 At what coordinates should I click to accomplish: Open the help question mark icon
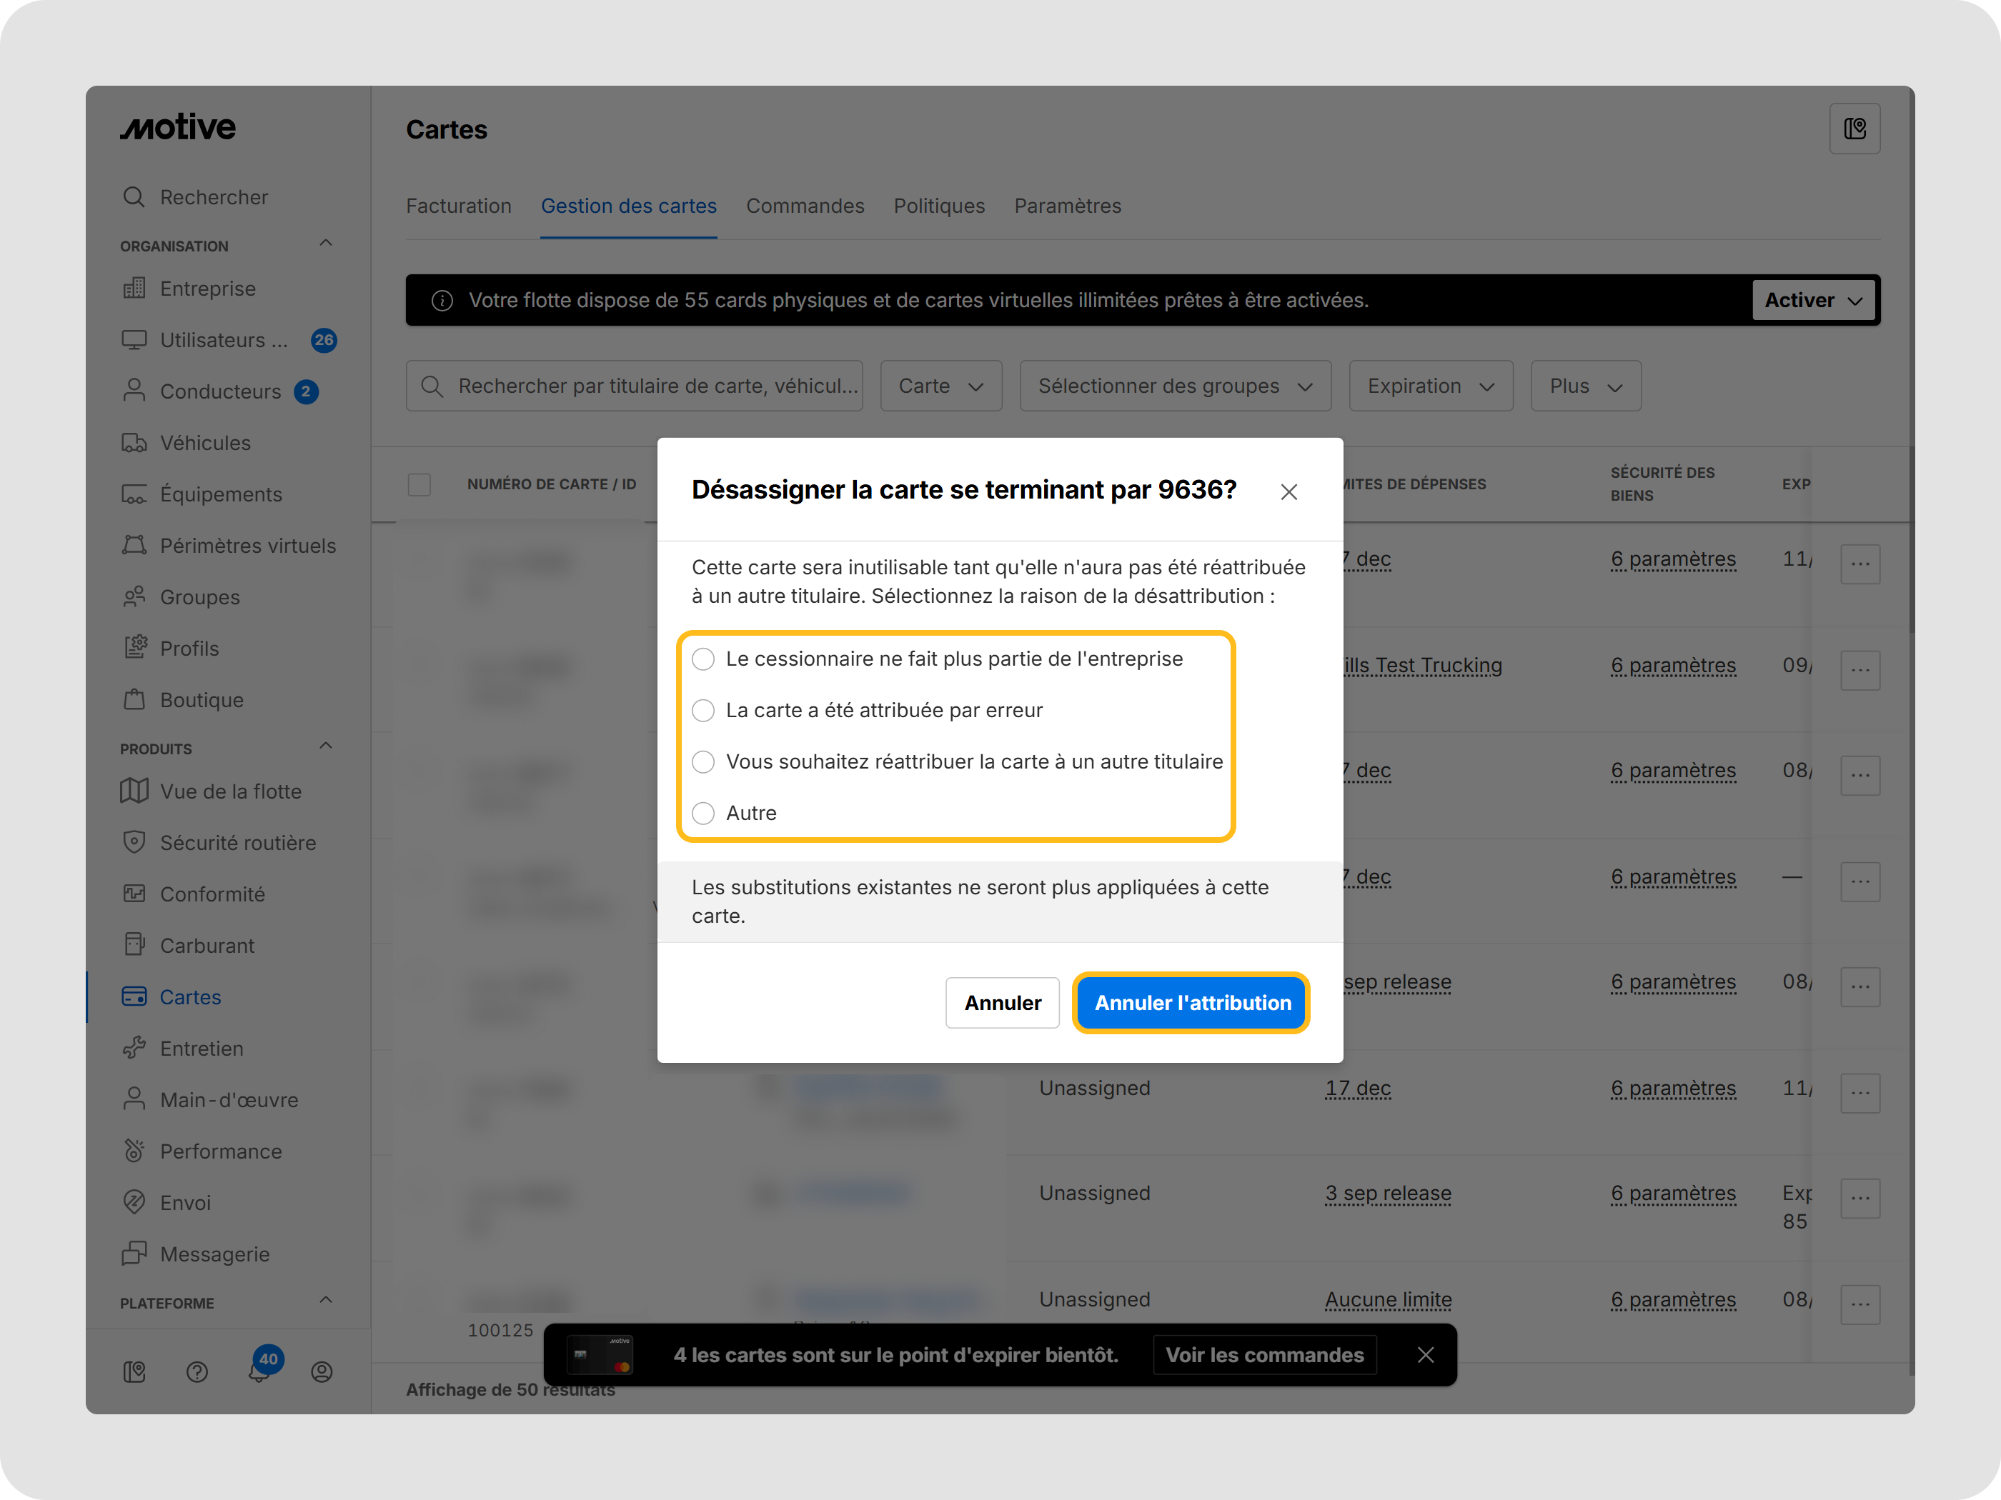[x=197, y=1373]
